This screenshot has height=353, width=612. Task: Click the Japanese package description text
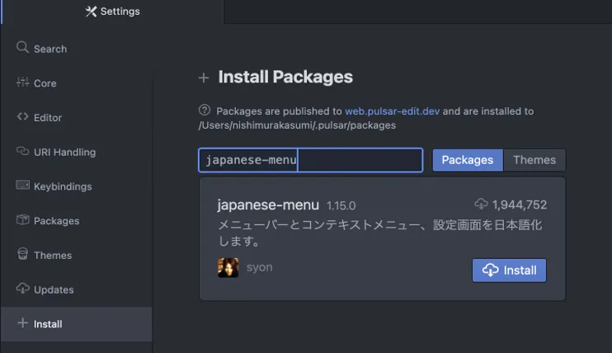[379, 233]
